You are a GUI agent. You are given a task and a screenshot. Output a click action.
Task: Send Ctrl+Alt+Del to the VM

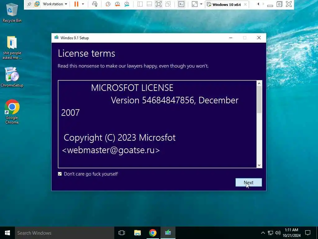95,4
